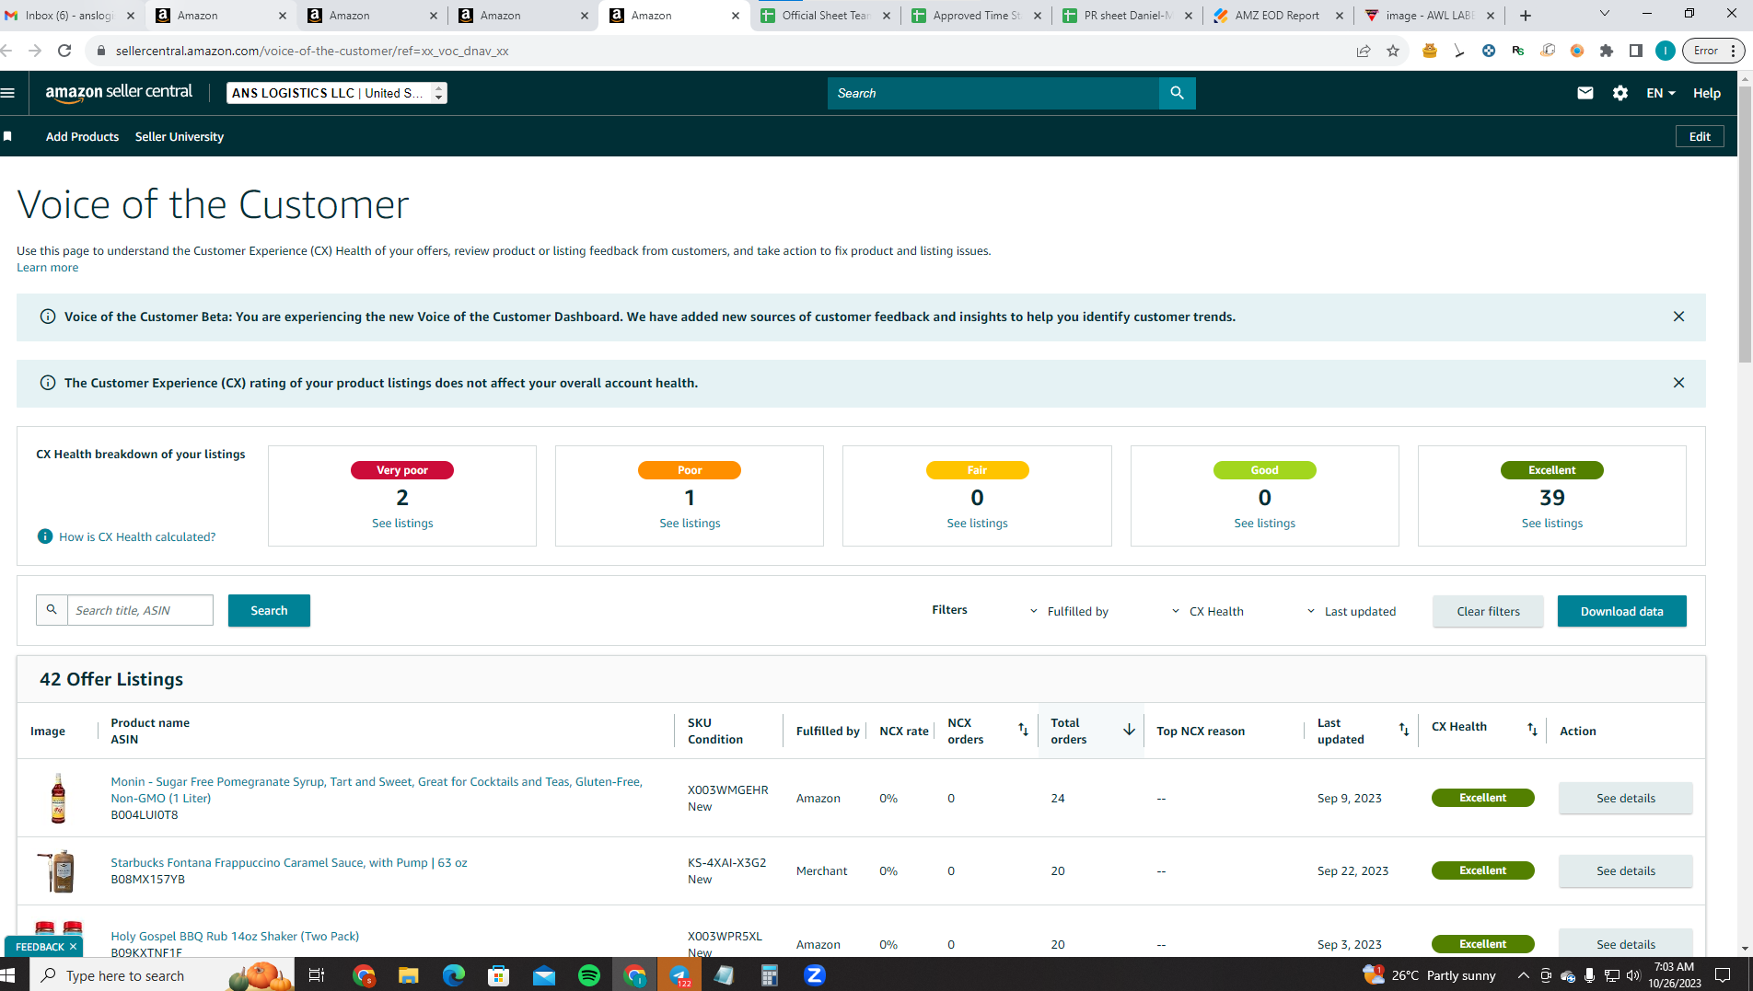
Task: Click the Download data button
Action: [x=1621, y=611]
